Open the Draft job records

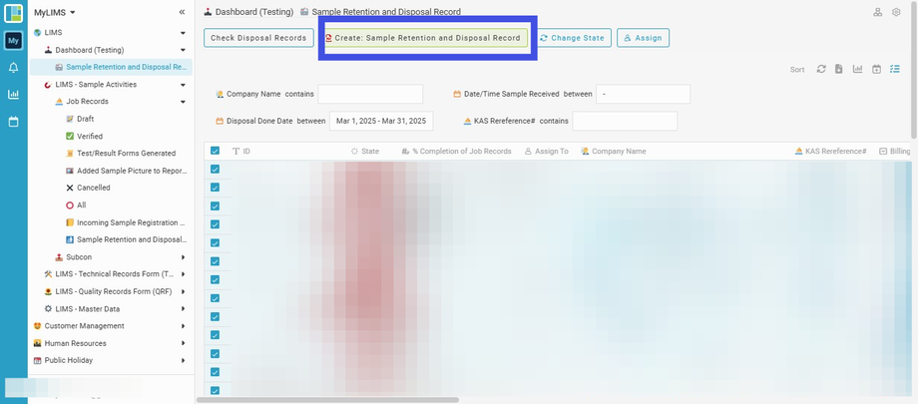[85, 119]
